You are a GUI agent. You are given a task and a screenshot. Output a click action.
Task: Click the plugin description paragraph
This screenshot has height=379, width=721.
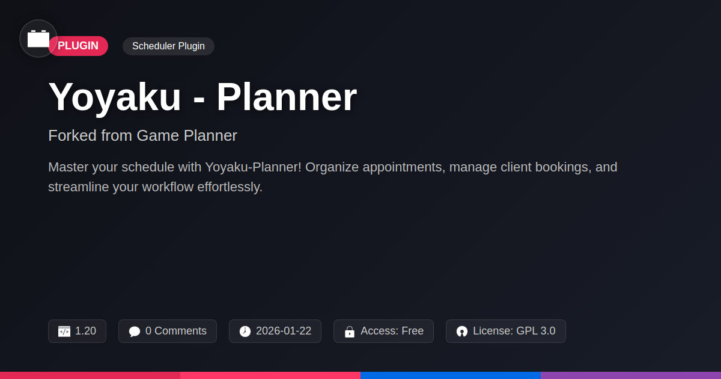click(x=333, y=177)
